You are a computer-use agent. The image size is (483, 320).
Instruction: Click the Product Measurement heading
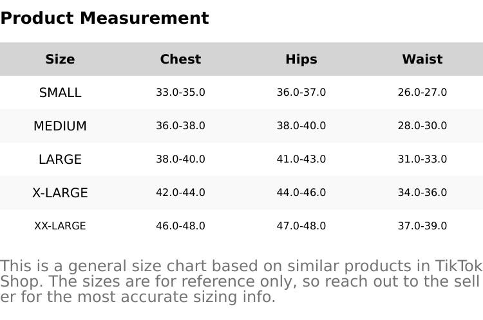coord(104,18)
